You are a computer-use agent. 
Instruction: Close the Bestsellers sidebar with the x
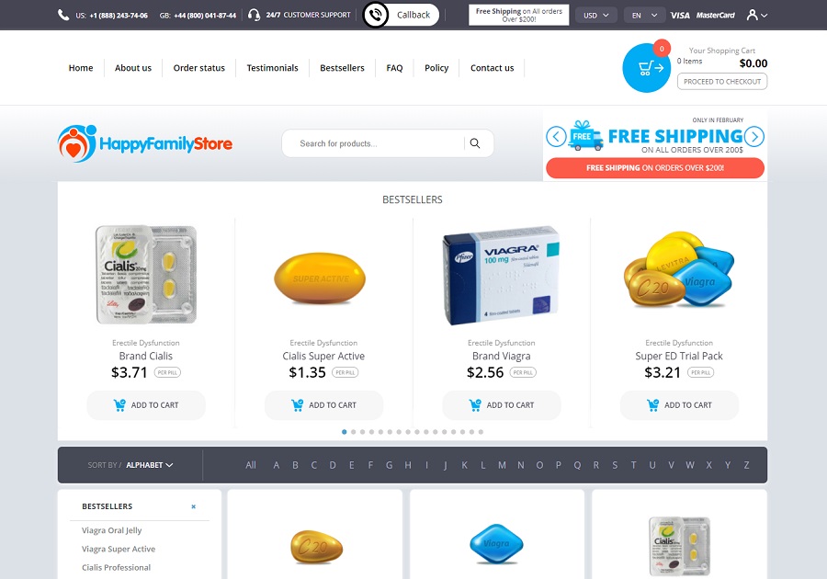pos(194,506)
